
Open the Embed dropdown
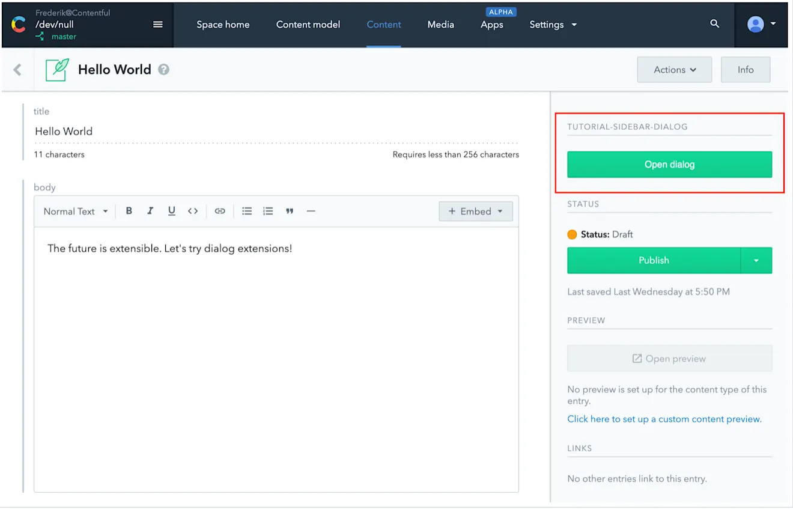[476, 211]
